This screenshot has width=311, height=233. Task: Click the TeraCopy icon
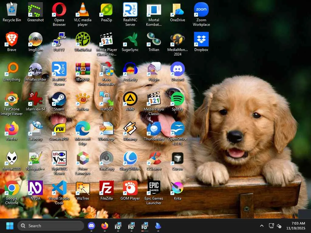(107, 161)
